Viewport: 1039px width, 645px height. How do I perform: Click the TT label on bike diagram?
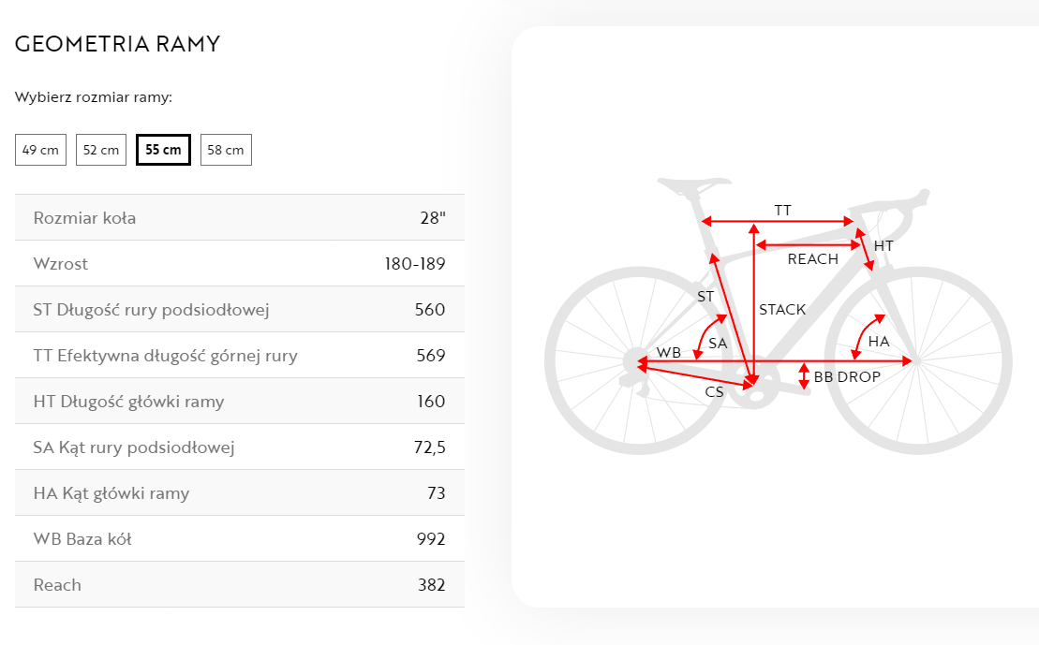782,210
